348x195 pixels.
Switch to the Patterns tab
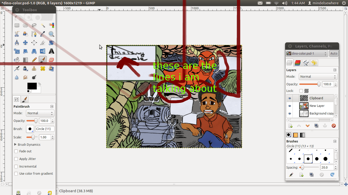pyautogui.click(x=296, y=135)
